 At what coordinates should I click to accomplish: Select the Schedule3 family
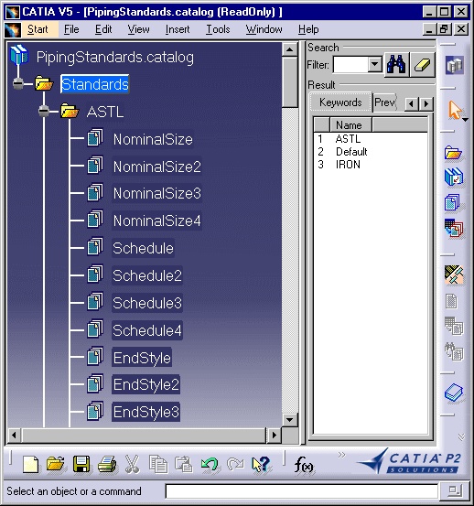[147, 303]
